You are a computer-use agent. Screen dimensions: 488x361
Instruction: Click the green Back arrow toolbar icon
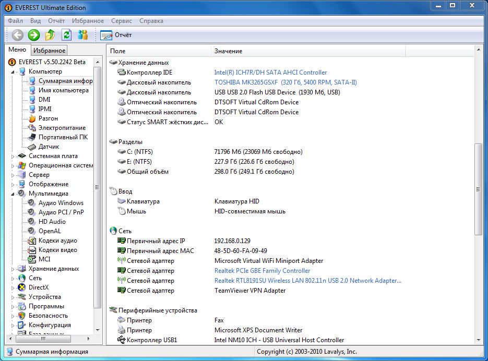pyautogui.click(x=18, y=35)
